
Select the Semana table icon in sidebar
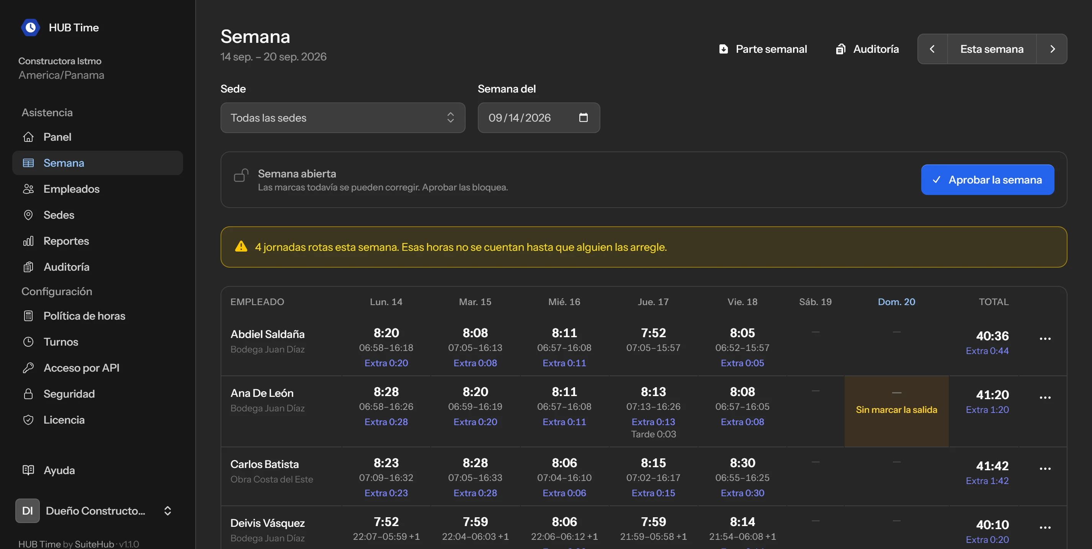[28, 163]
